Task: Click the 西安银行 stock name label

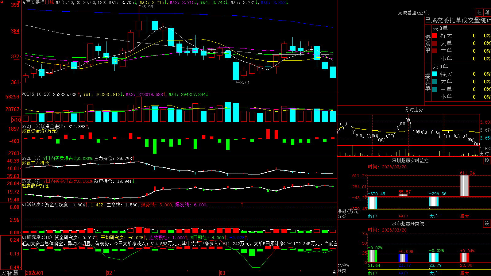Action: [35, 2]
